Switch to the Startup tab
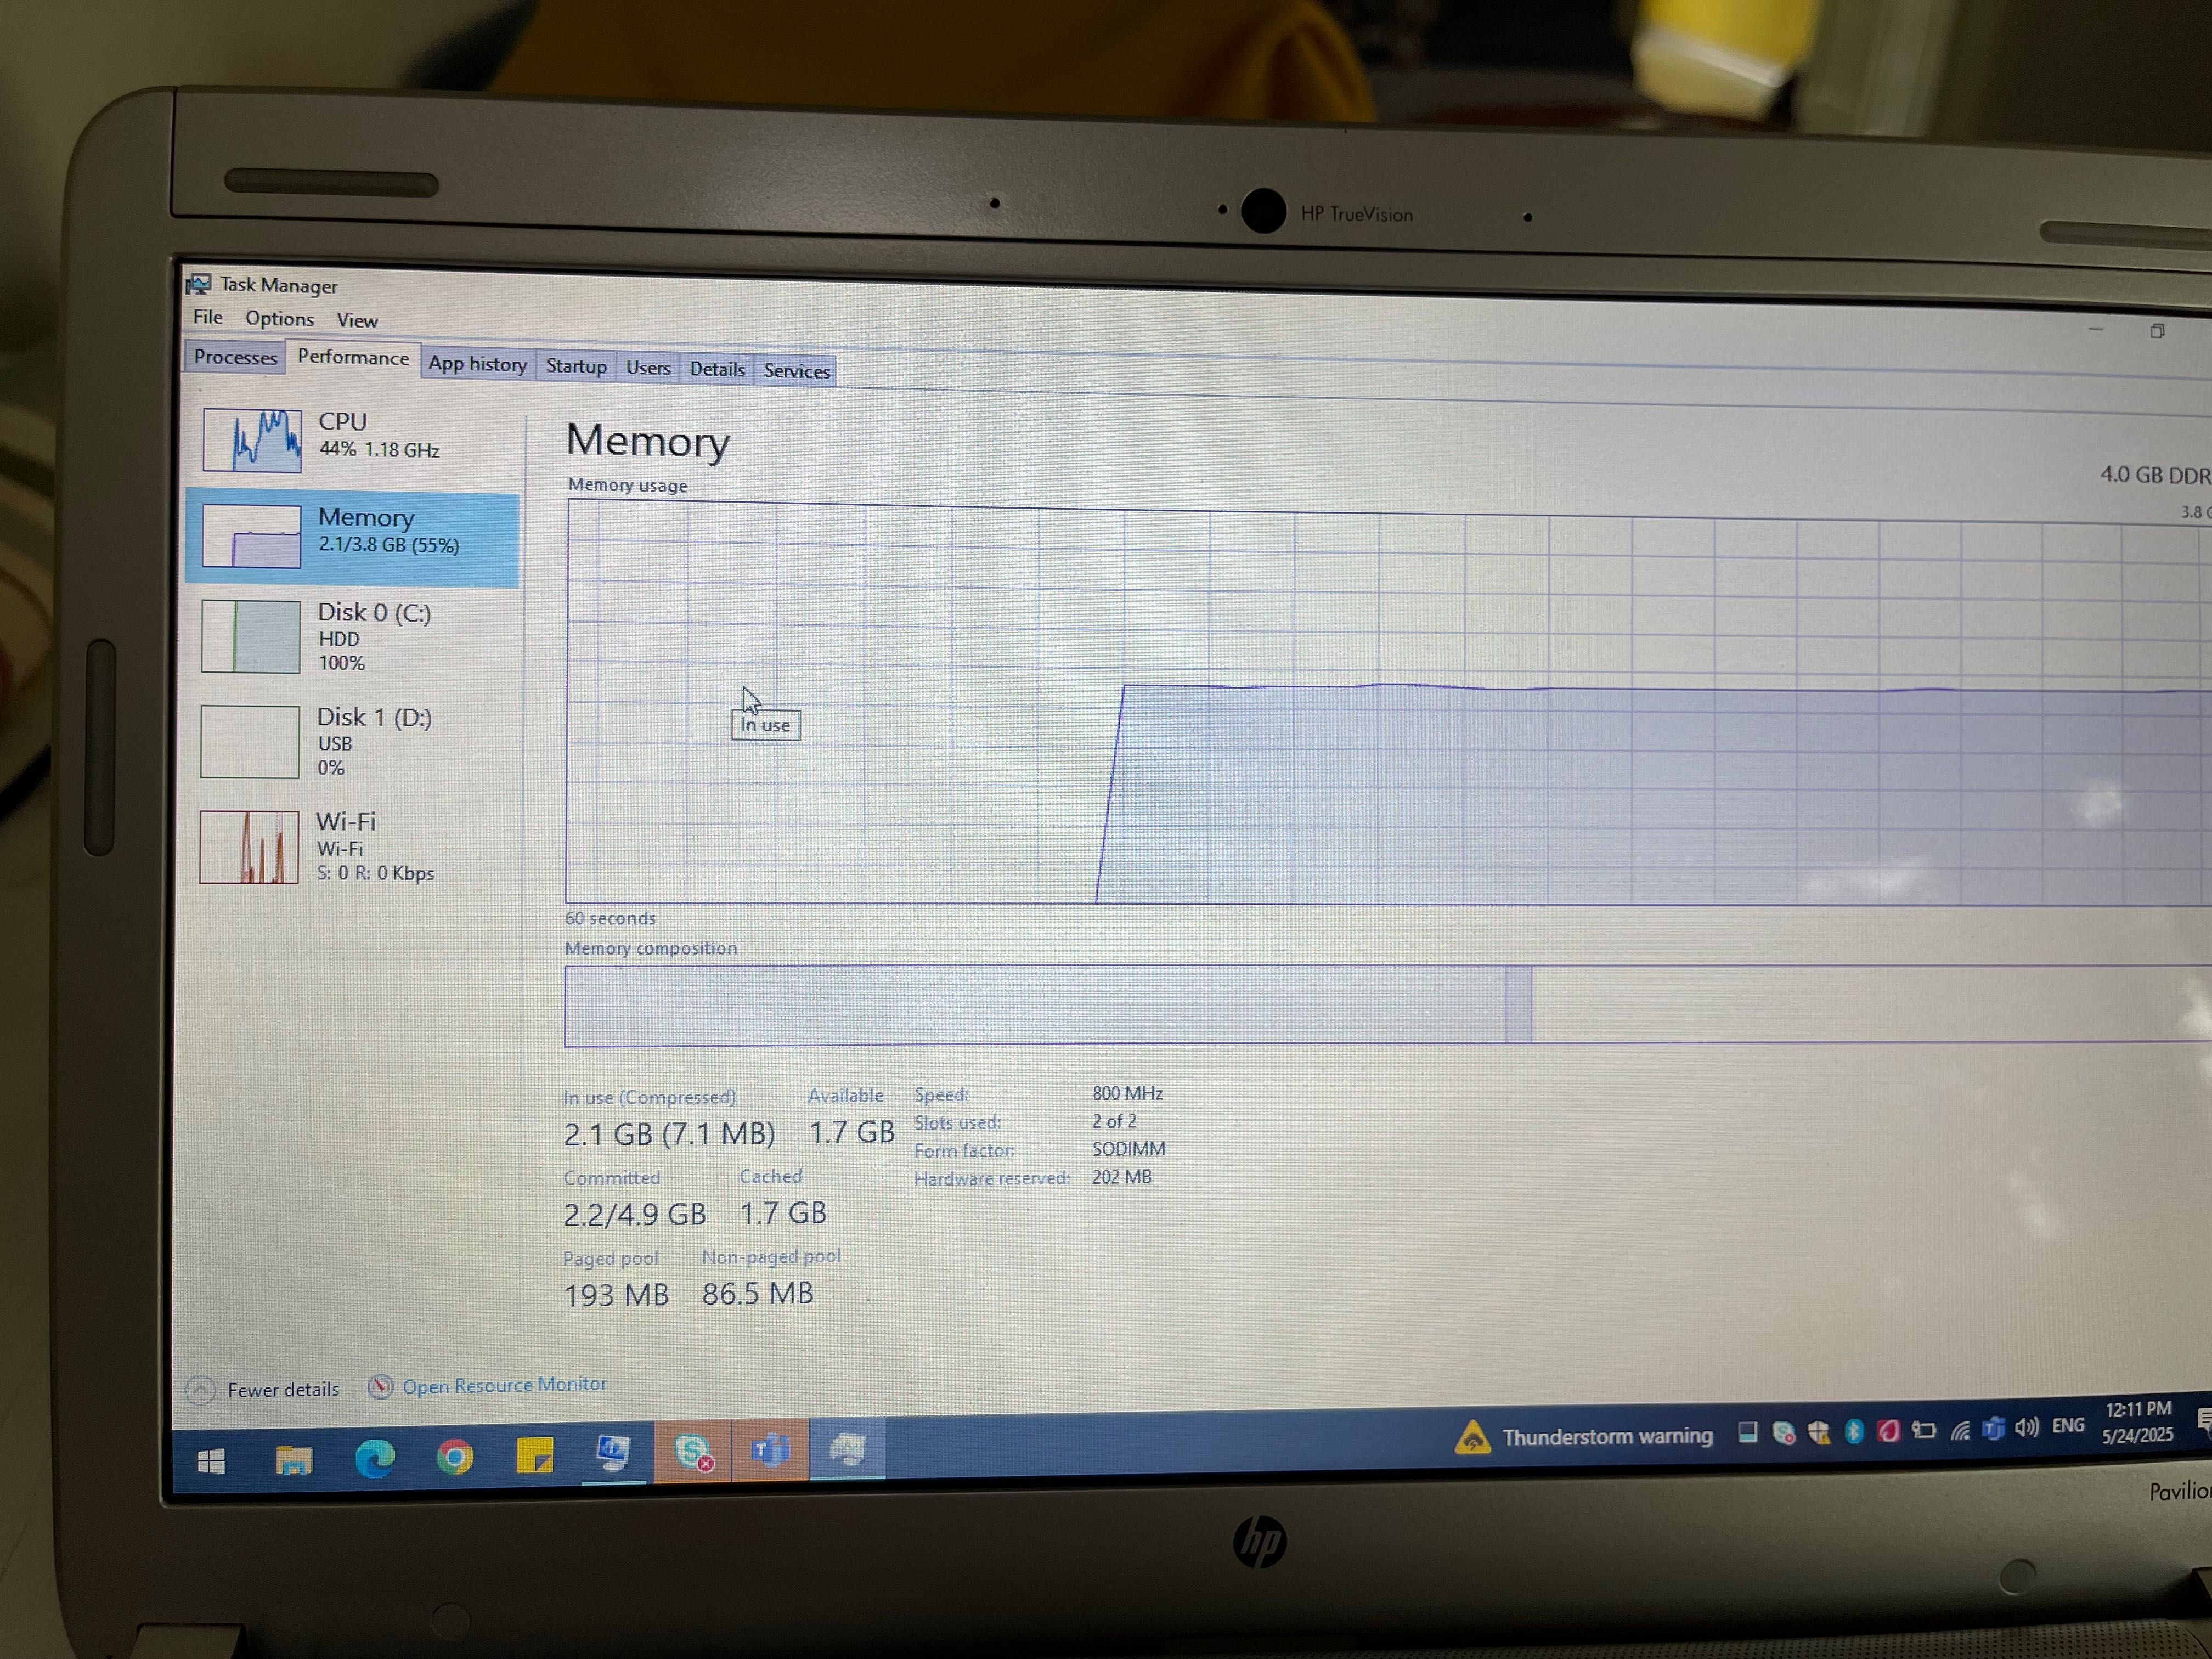Screen dimensions: 2212x1659 tap(576, 366)
